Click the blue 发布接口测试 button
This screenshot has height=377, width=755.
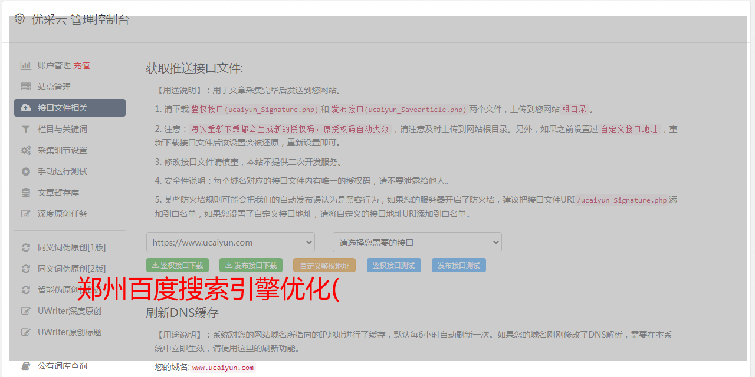(459, 265)
